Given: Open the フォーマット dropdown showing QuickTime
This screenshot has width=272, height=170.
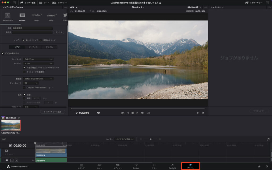Looking at the screenshot, I should tap(38, 59).
